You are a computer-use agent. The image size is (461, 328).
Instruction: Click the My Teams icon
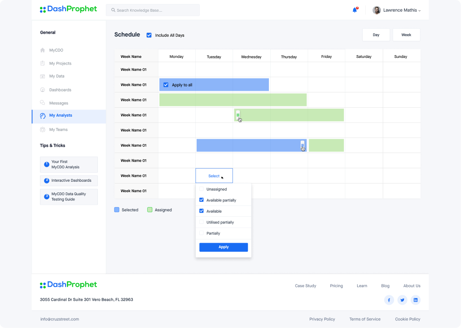point(43,130)
